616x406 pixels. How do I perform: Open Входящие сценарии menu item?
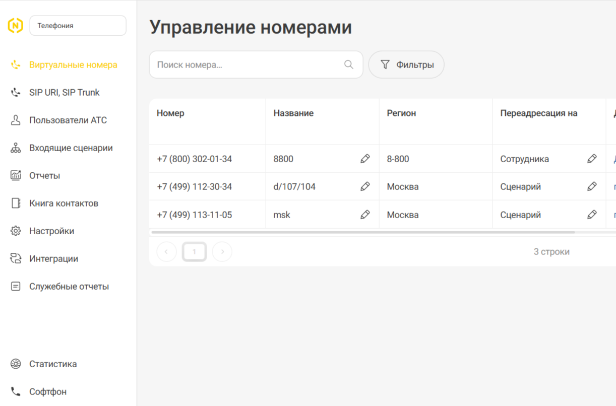pyautogui.click(x=71, y=148)
